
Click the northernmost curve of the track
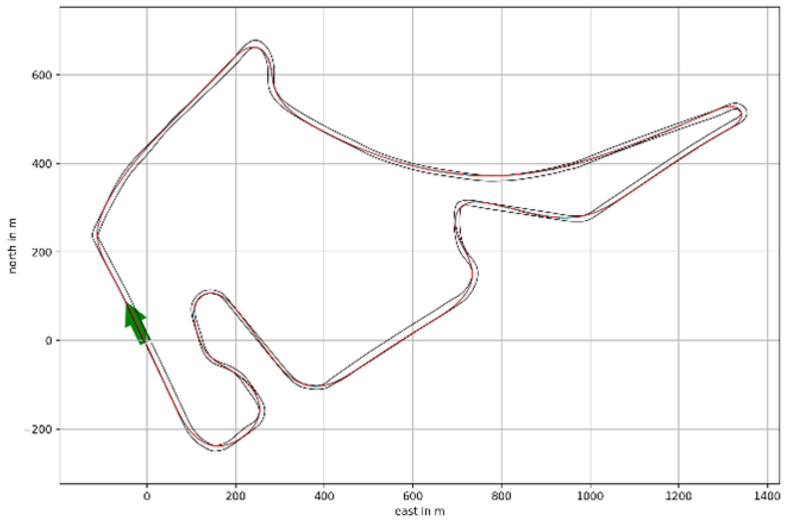click(x=255, y=44)
